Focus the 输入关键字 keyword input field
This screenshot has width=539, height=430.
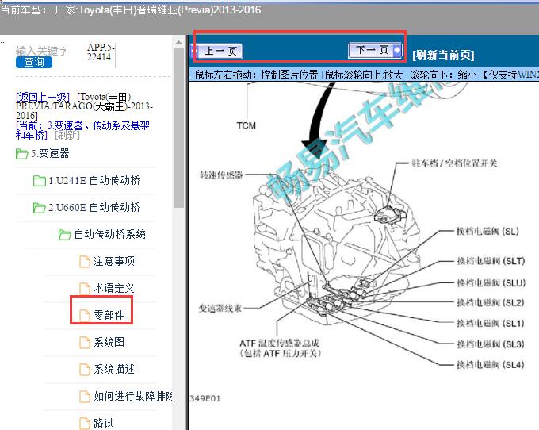tap(41, 51)
